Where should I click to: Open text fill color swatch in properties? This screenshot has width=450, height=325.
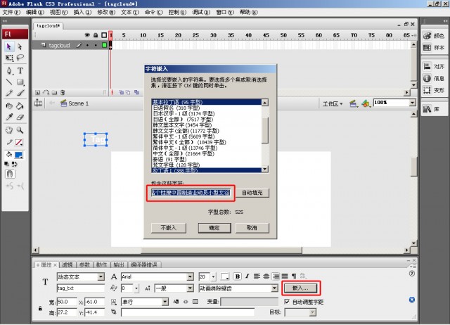(x=225, y=276)
